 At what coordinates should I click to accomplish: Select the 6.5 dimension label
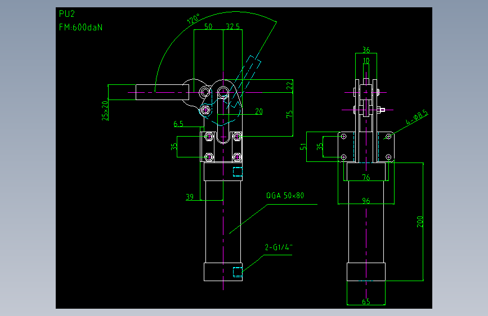(x=178, y=124)
